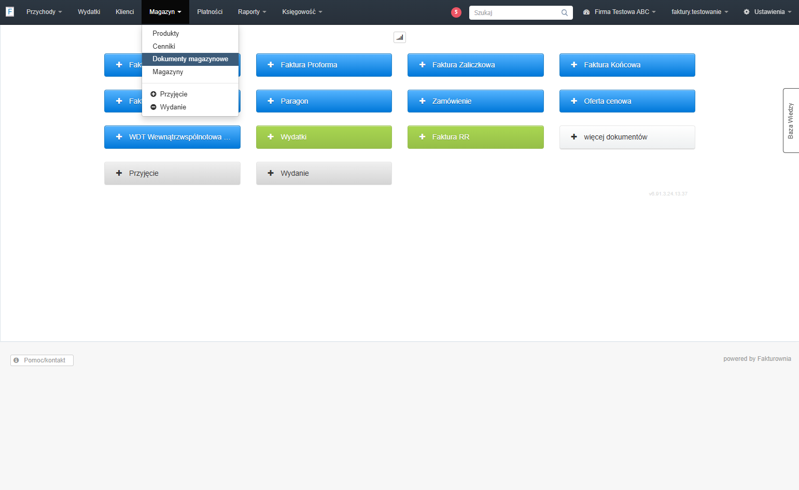Go to Klienci in top navigation
799x490 pixels.
pos(124,12)
